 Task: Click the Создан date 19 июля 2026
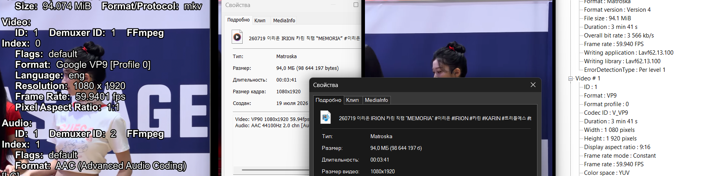pos(292,103)
